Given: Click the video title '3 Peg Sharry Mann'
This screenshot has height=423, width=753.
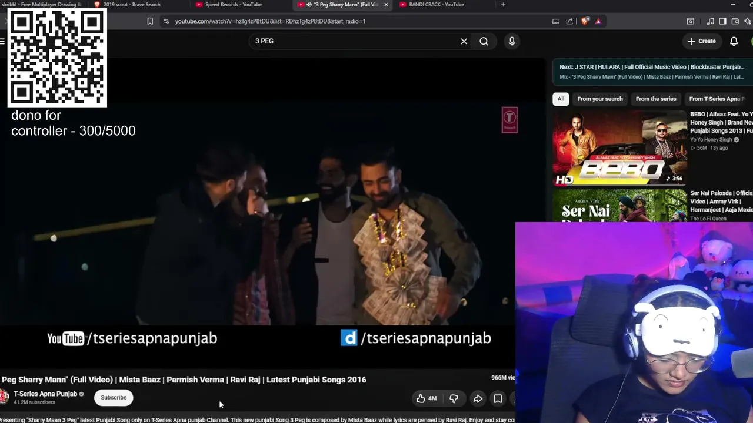Looking at the screenshot, I should pos(184,380).
